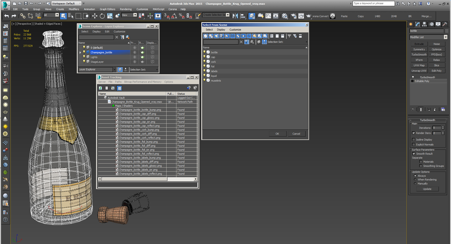This screenshot has height=244, width=451.
Task: Open the MAXScript menu
Action: [158, 9]
